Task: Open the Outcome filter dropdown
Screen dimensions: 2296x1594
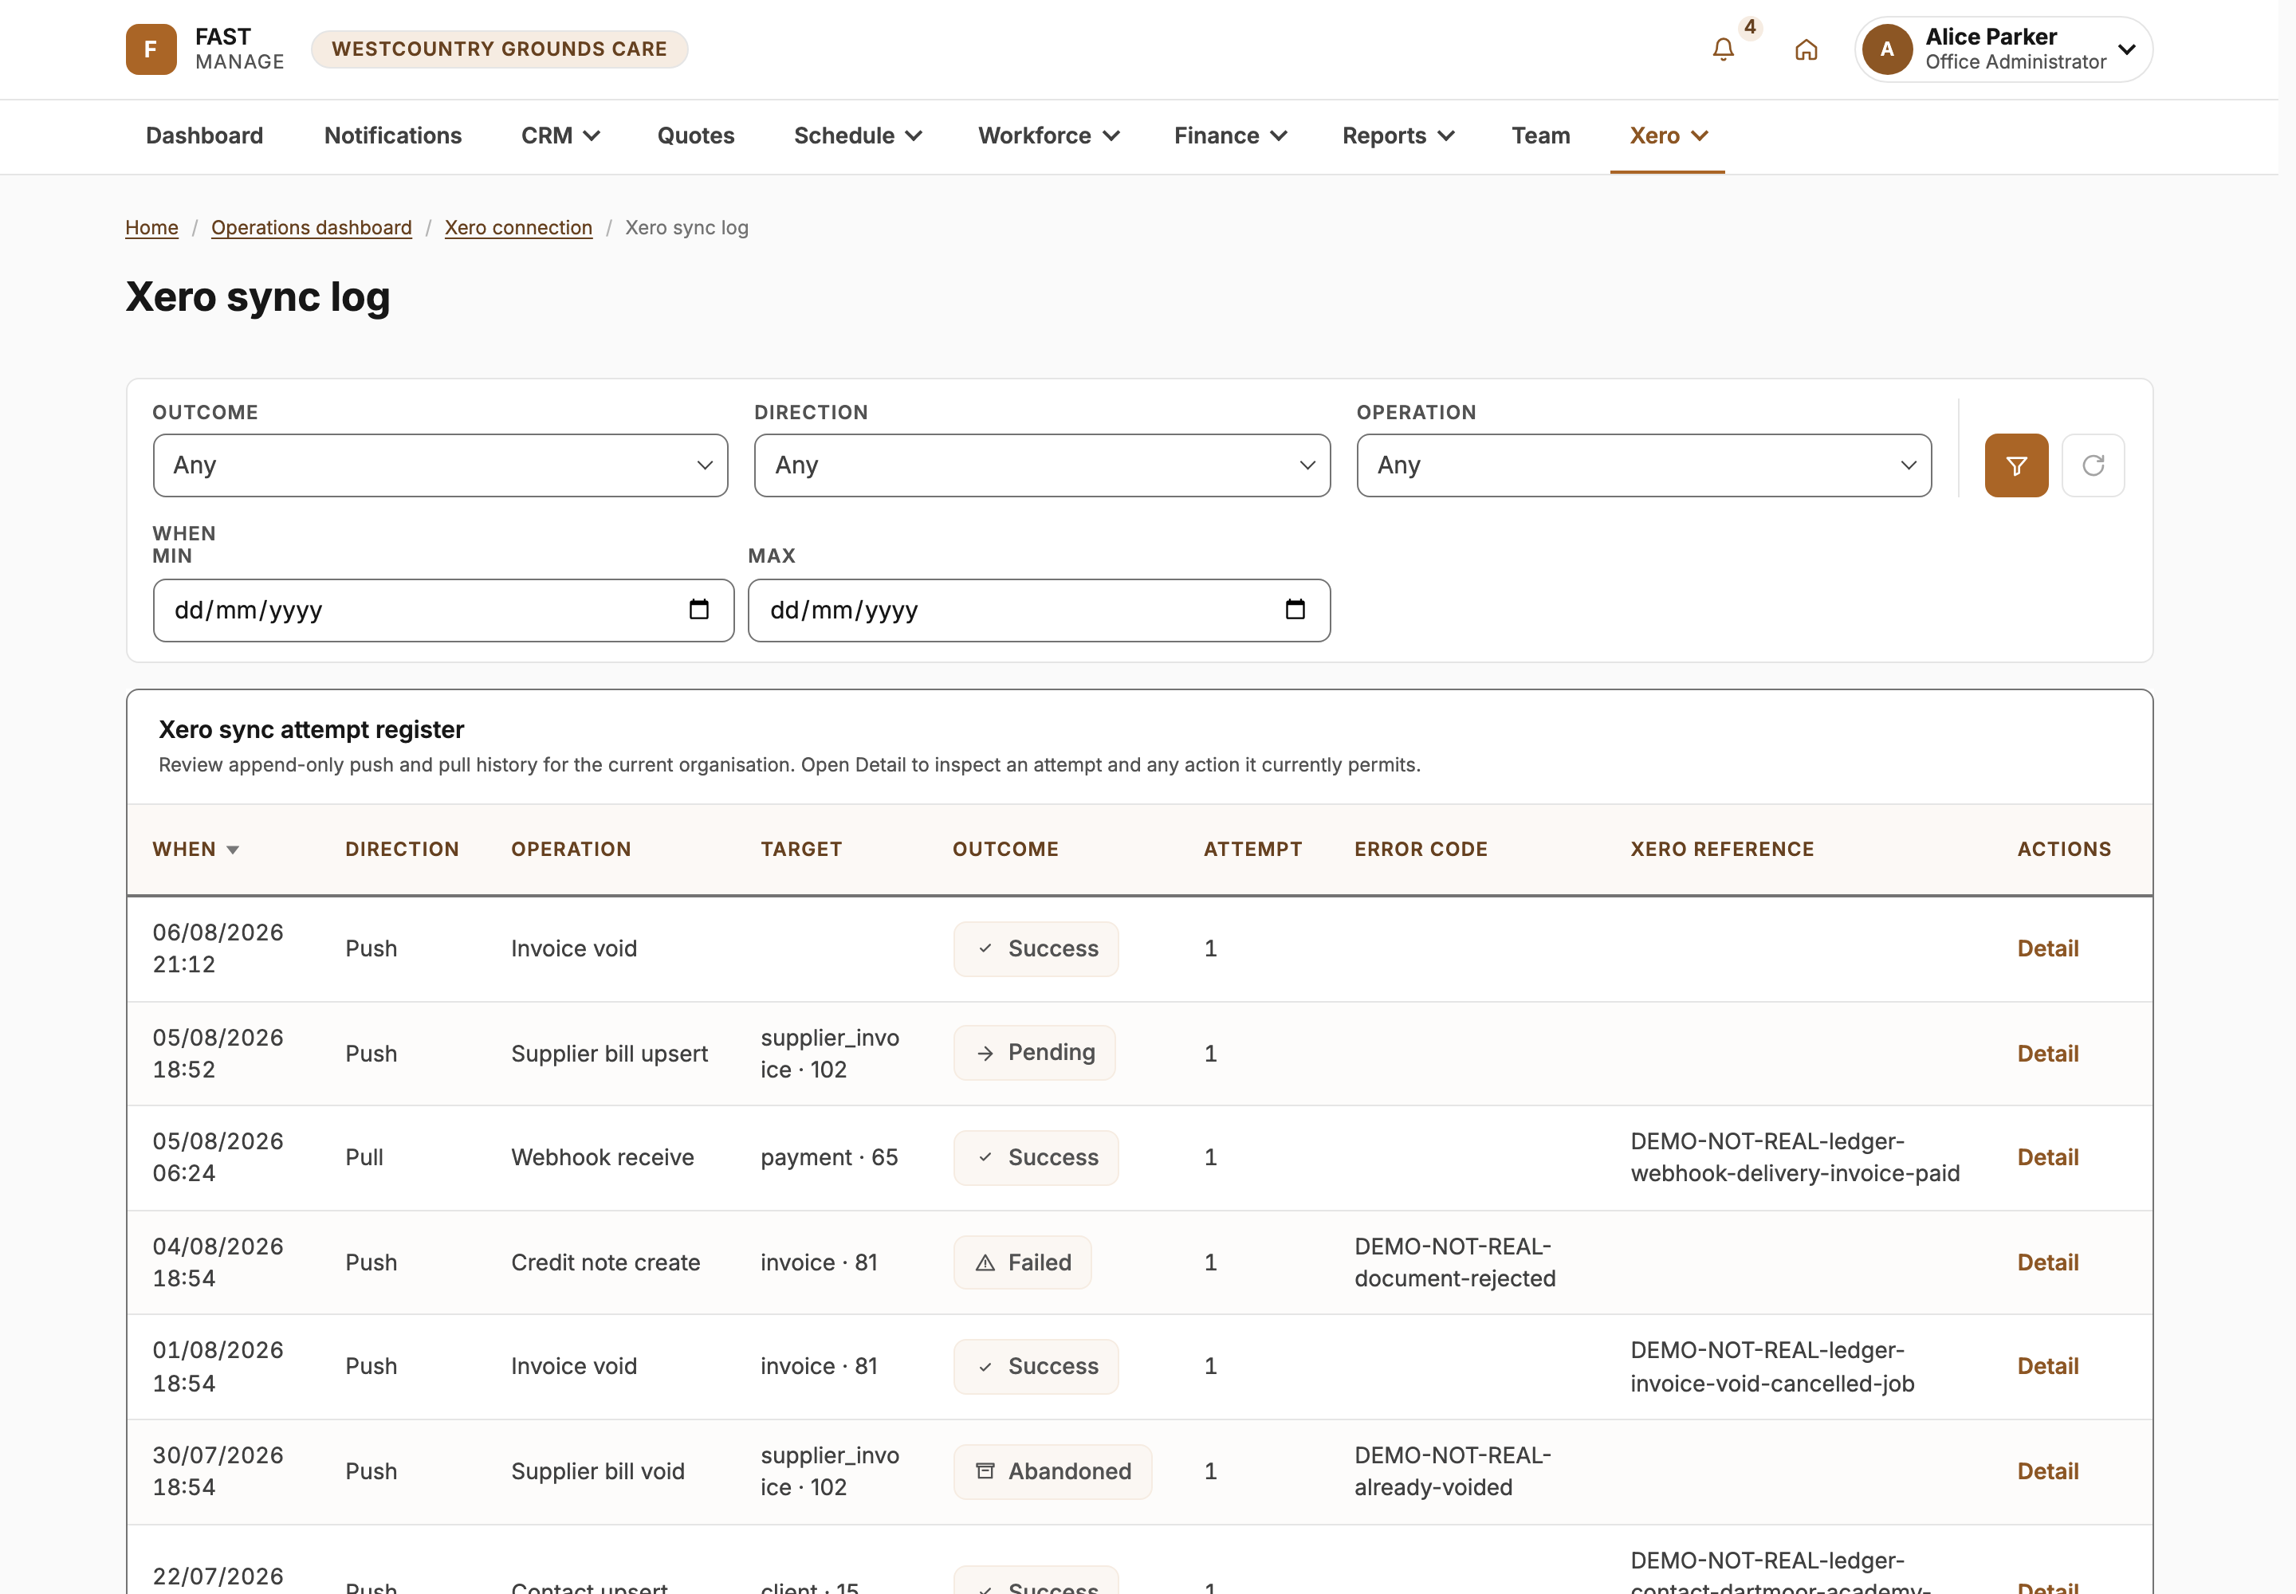Action: (x=441, y=465)
